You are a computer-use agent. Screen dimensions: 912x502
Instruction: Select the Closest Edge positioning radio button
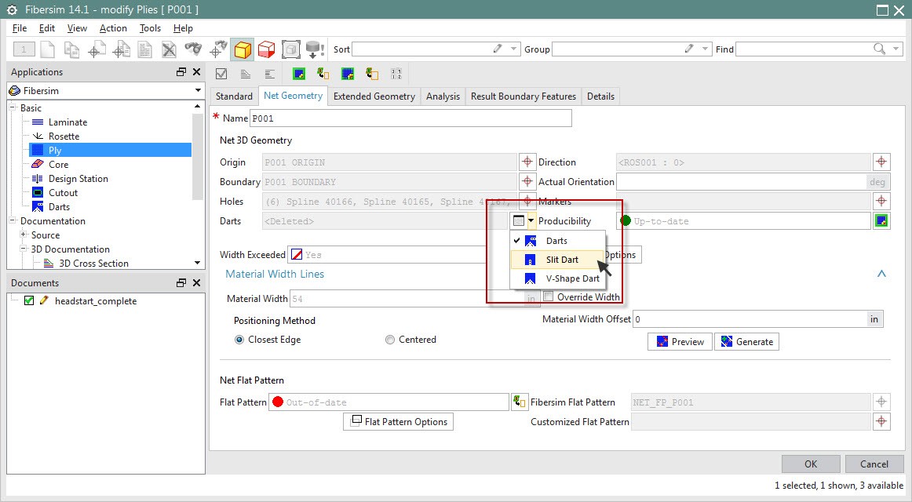click(241, 339)
